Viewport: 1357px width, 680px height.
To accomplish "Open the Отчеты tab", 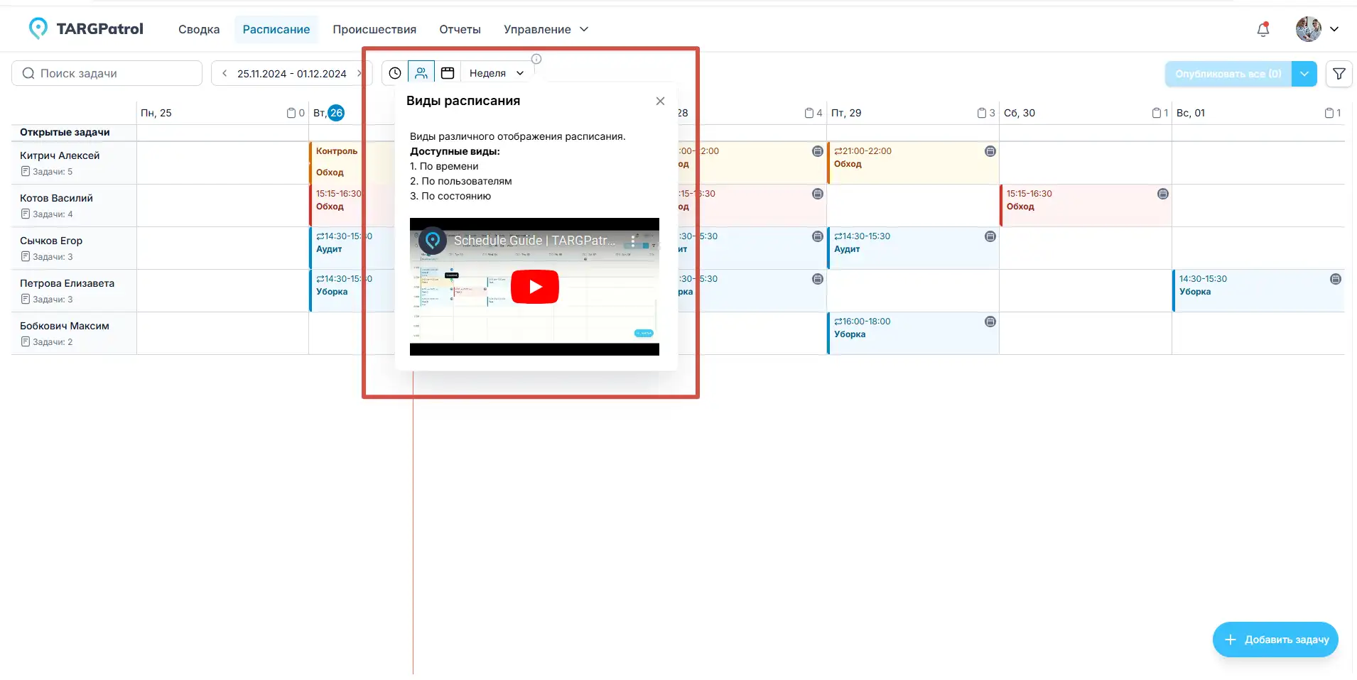I will pyautogui.click(x=460, y=29).
